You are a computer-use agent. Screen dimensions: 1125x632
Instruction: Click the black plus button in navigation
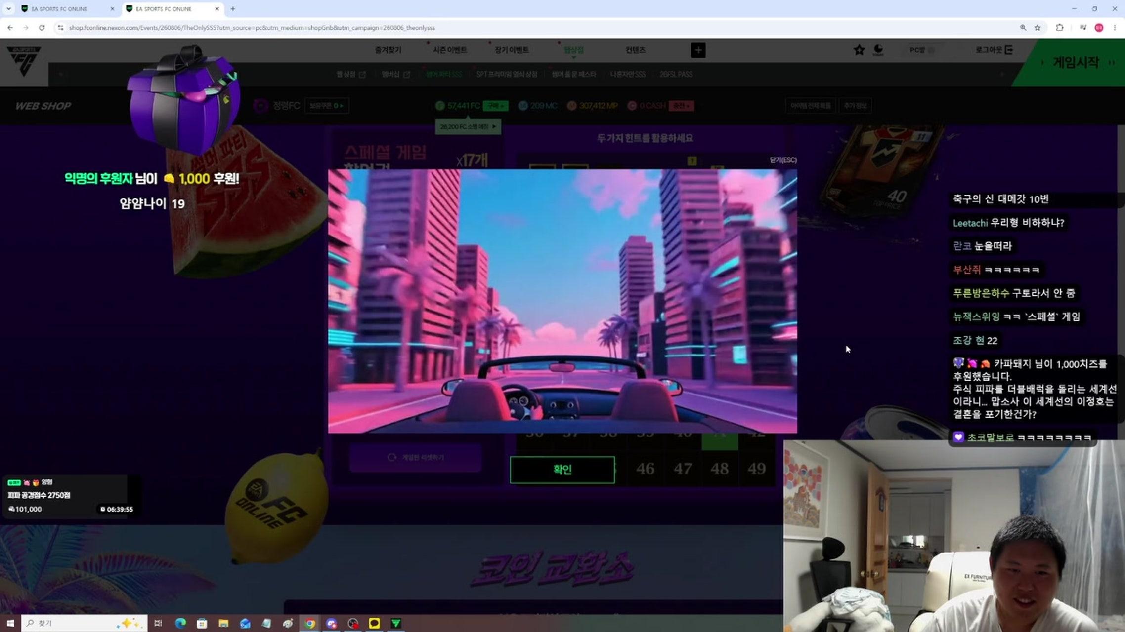click(698, 50)
